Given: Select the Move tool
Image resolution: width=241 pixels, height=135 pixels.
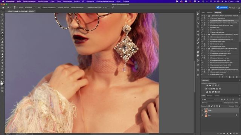Looking at the screenshot, I should click(2, 14).
